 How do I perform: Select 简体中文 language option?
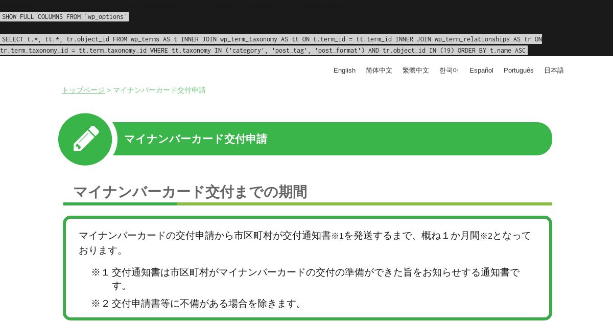(379, 71)
